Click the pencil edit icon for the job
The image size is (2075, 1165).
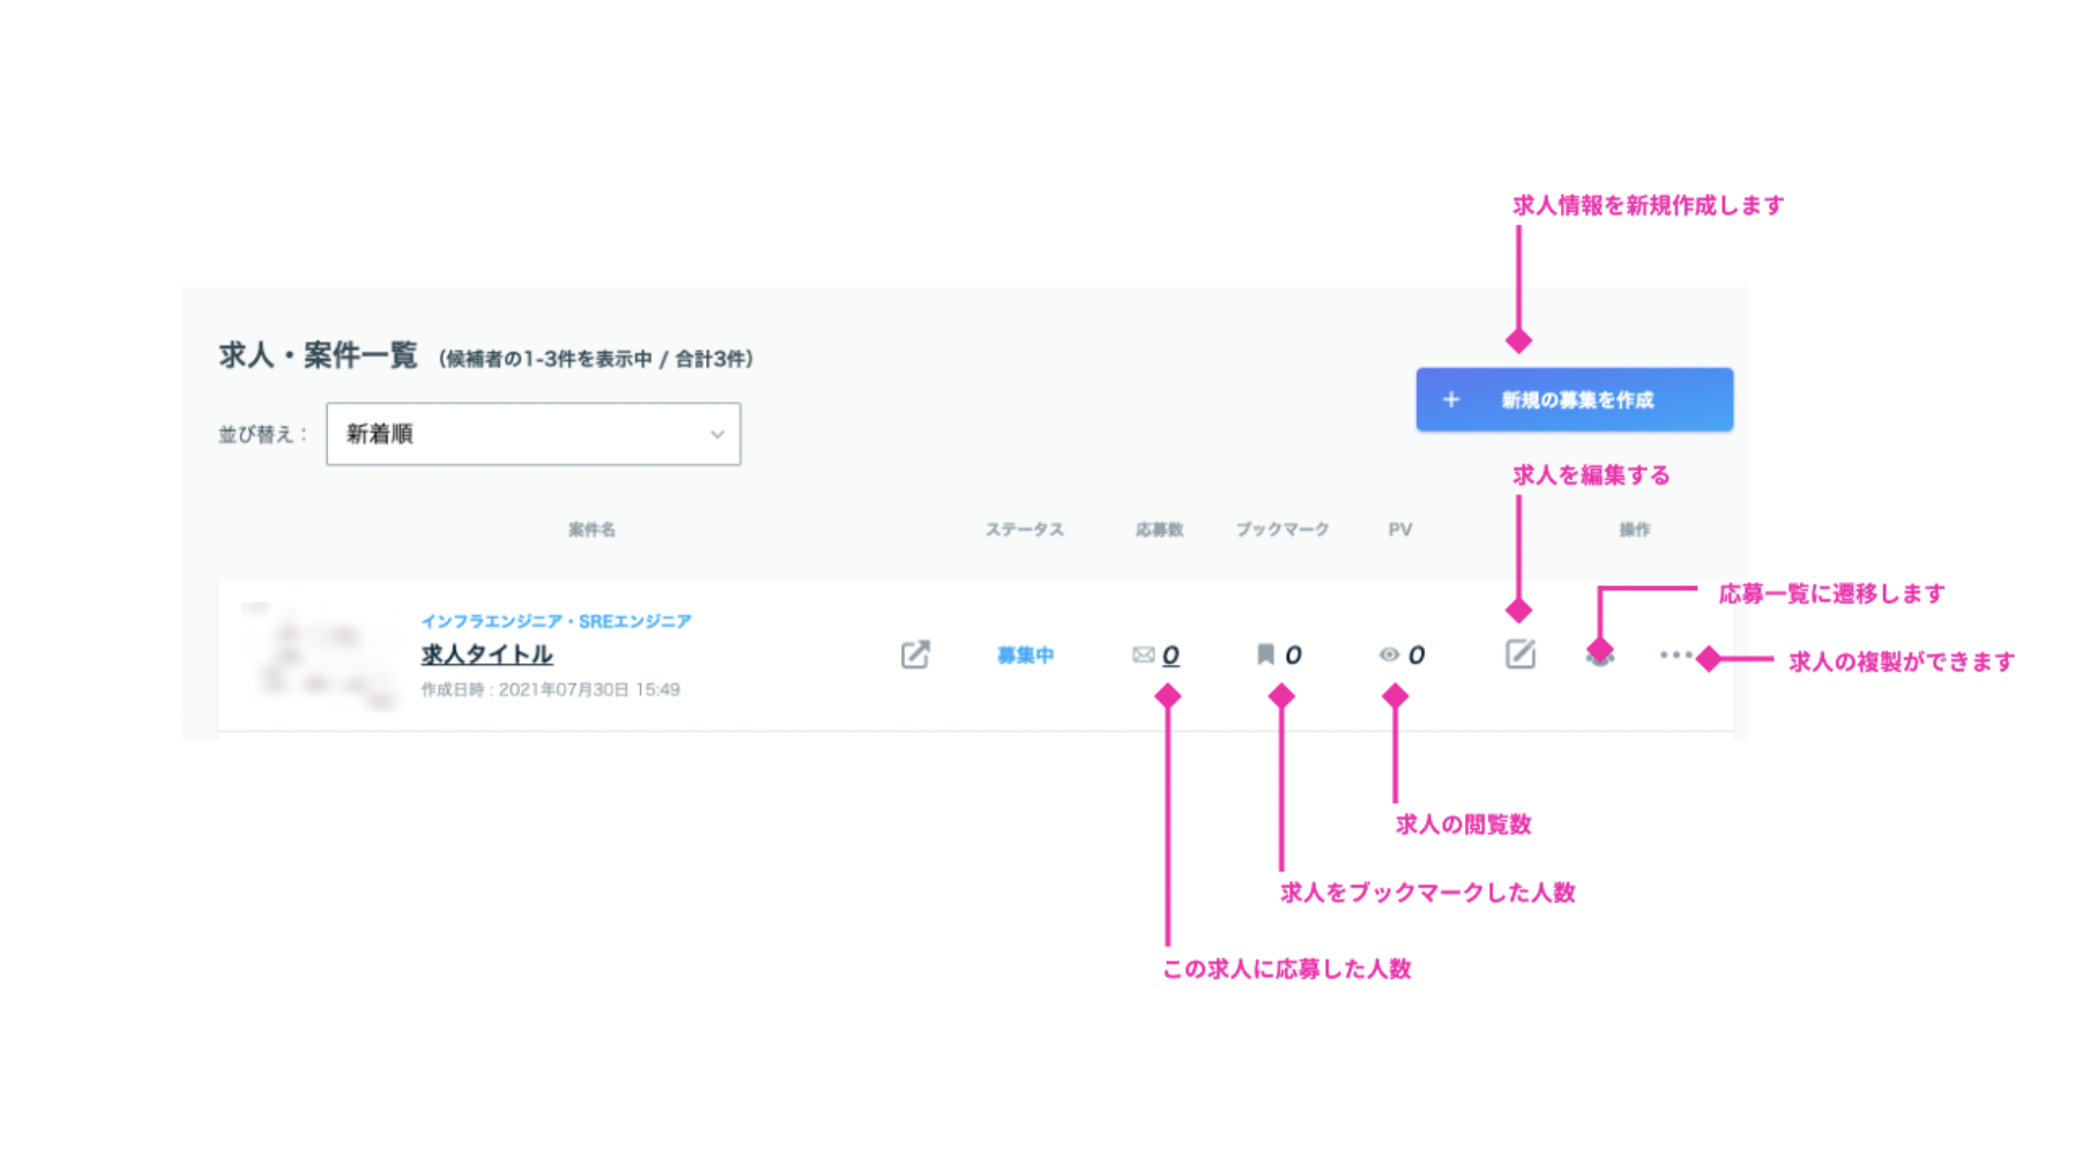pos(1519,654)
